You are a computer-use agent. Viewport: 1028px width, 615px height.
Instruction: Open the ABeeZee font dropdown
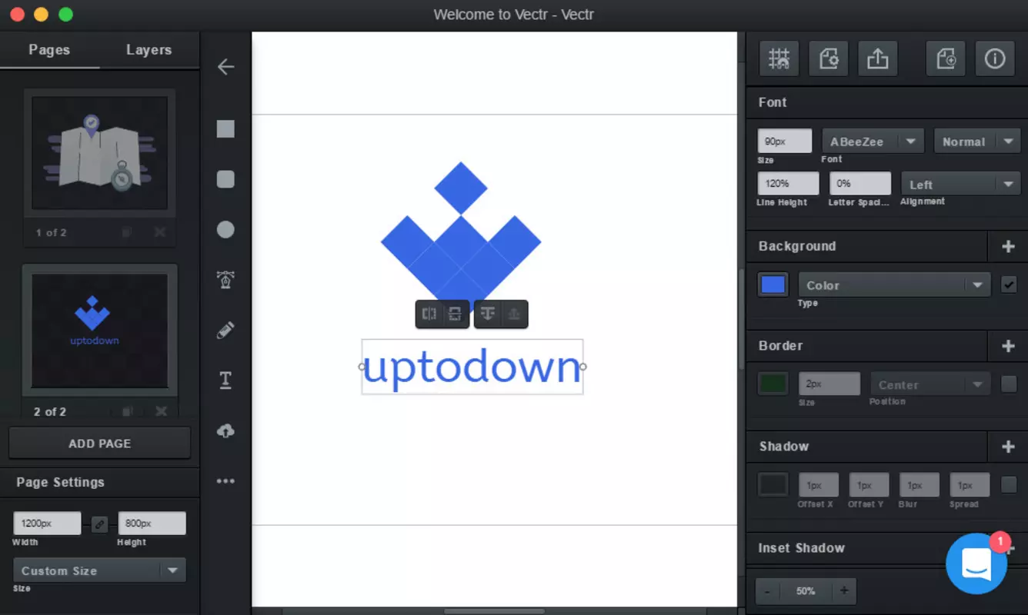pos(873,141)
